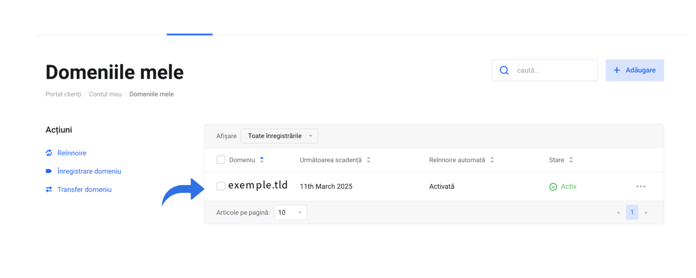Go to Portal clienți breadcrumb
Image resolution: width=696 pixels, height=278 pixels.
(63, 94)
